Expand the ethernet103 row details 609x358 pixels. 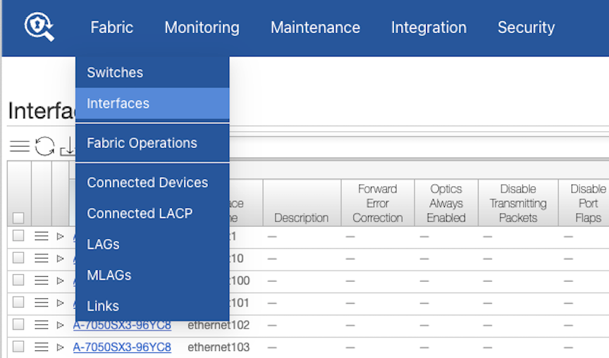point(60,347)
